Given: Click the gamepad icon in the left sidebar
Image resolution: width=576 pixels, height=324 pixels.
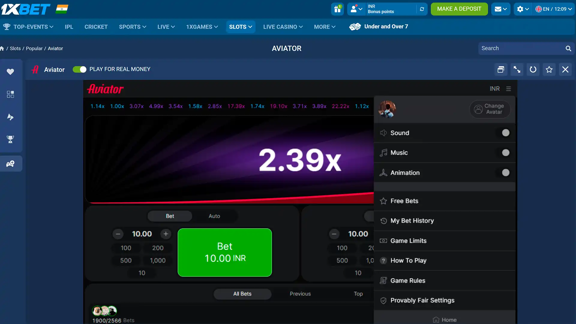Looking at the screenshot, I should [x=10, y=163].
